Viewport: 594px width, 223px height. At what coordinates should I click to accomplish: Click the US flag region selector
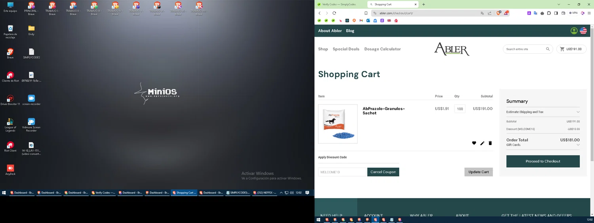click(x=583, y=31)
